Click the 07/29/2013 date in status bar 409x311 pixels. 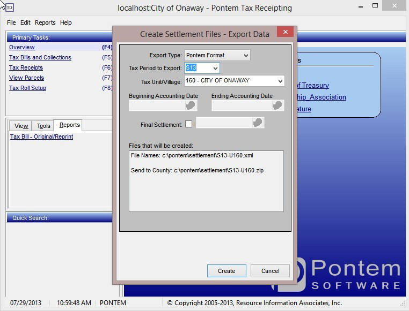tap(26, 303)
